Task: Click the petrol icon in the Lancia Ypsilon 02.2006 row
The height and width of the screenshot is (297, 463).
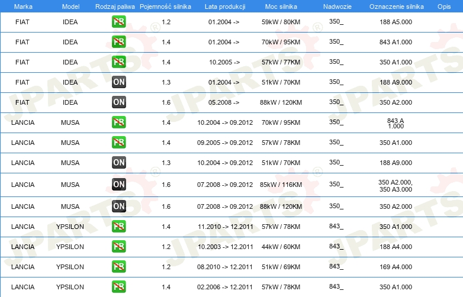Action: [118, 287]
